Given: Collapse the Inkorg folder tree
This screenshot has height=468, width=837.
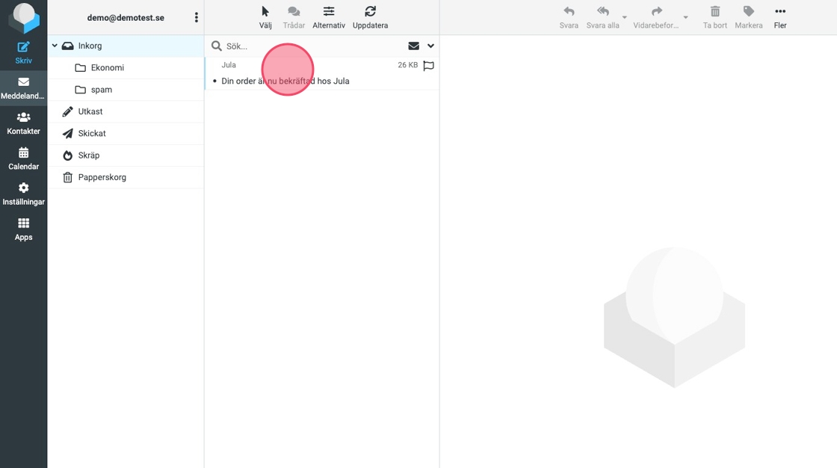Looking at the screenshot, I should coord(55,46).
